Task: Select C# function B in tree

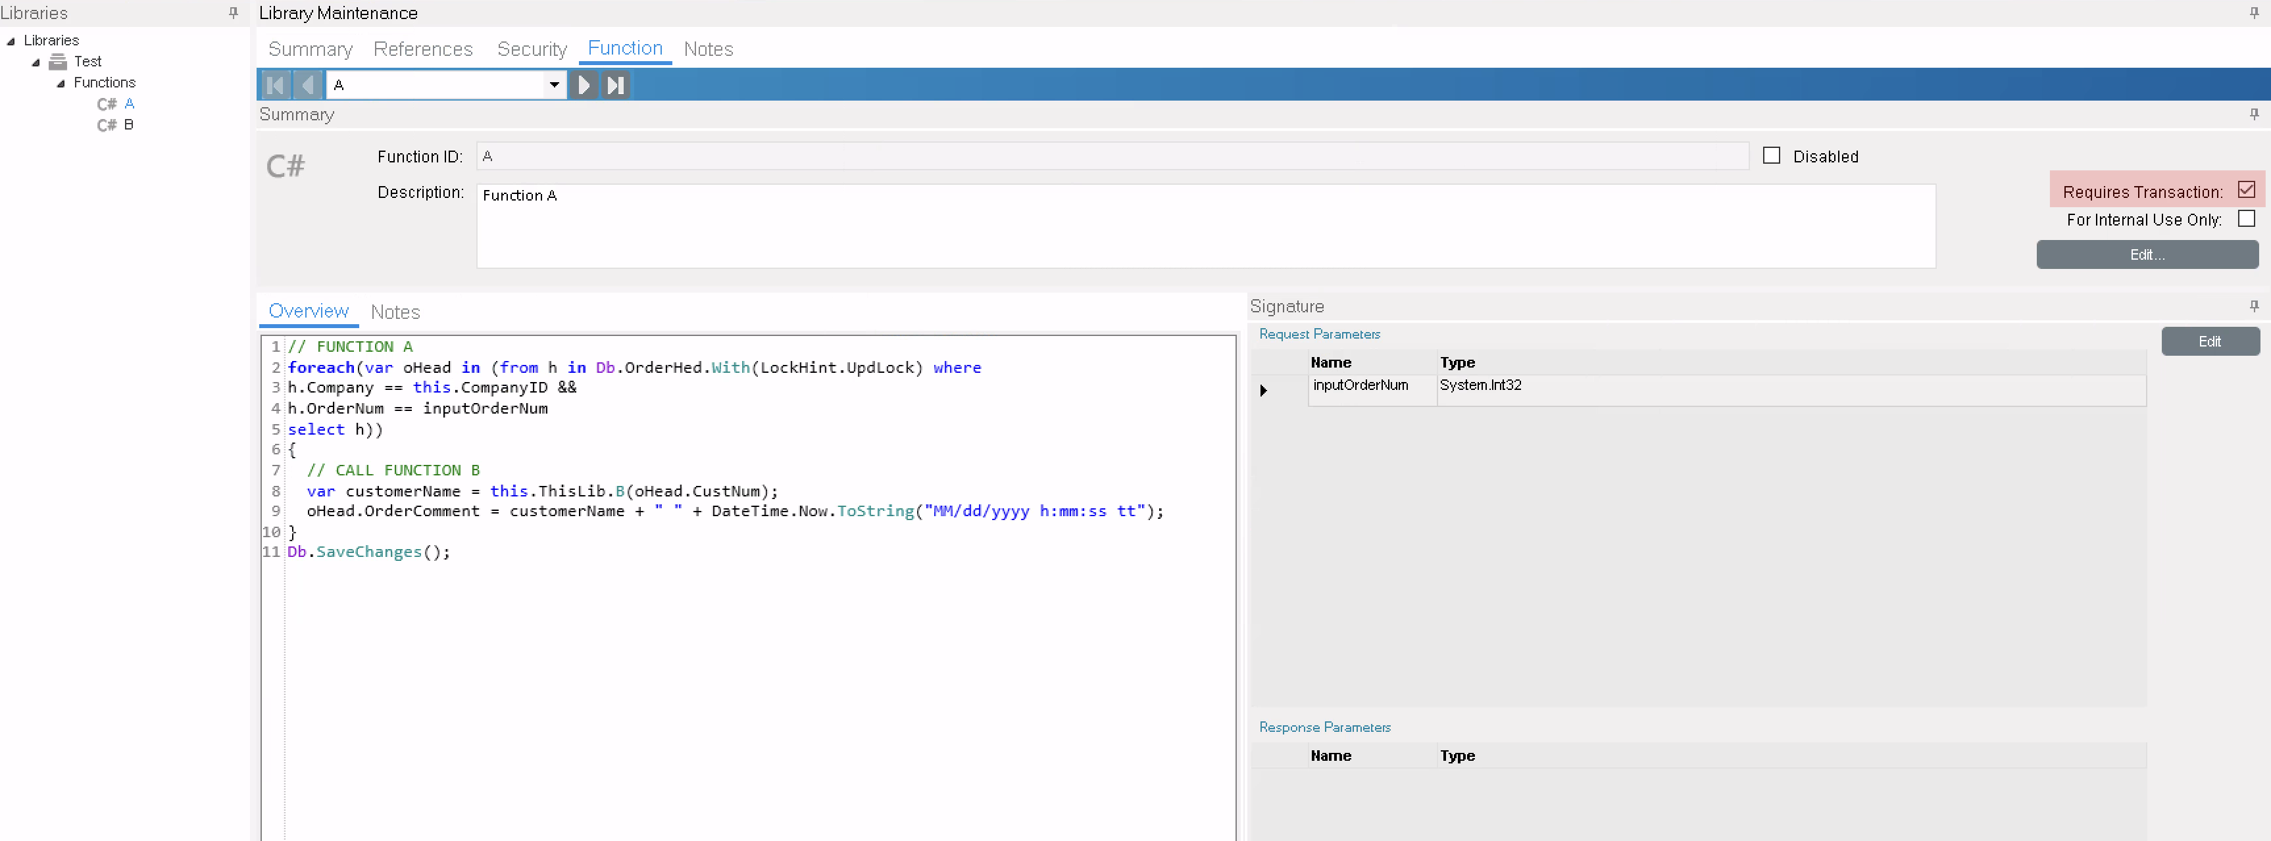Action: click(x=129, y=124)
